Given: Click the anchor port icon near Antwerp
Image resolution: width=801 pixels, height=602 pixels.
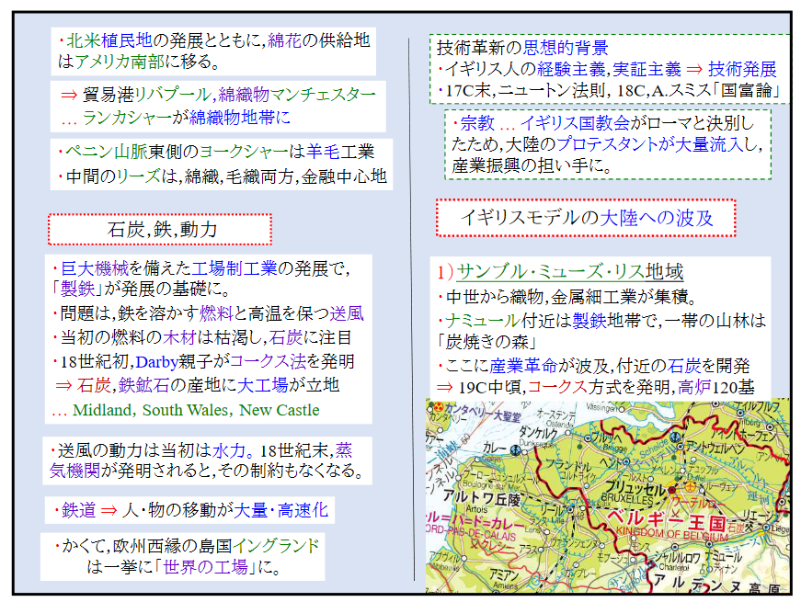Looking at the screenshot, I should click(673, 436).
